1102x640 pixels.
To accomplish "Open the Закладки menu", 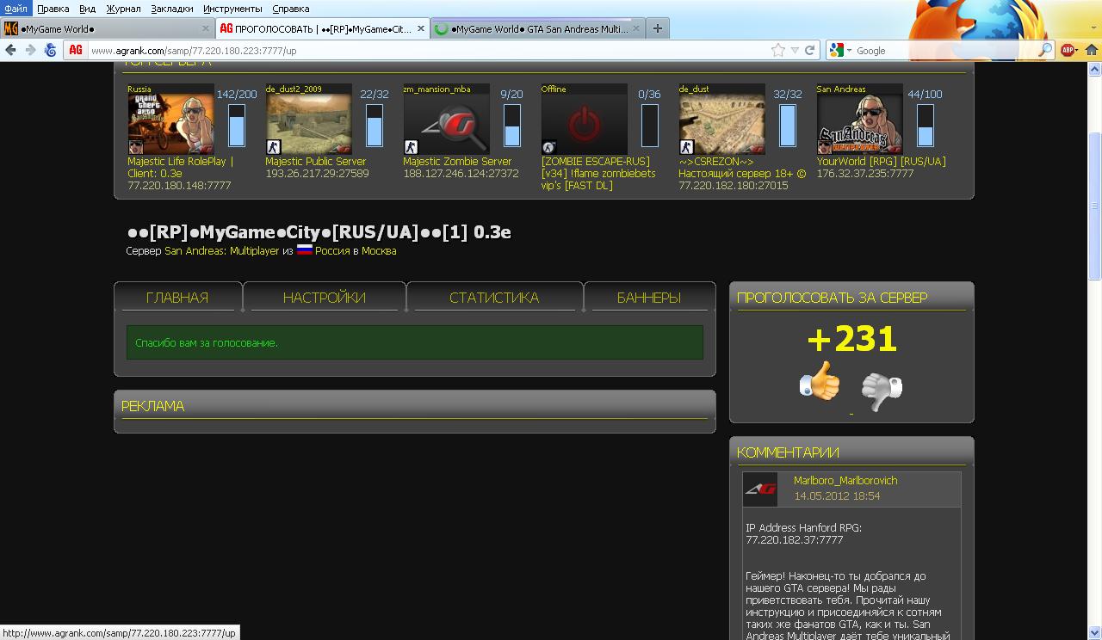I will click(x=172, y=9).
